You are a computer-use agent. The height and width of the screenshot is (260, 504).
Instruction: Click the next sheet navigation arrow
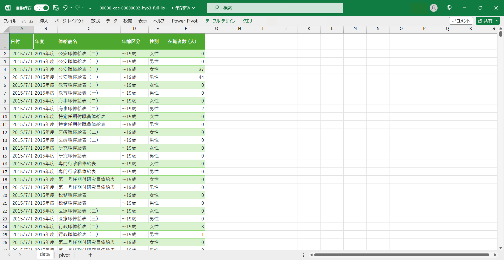click(20, 255)
